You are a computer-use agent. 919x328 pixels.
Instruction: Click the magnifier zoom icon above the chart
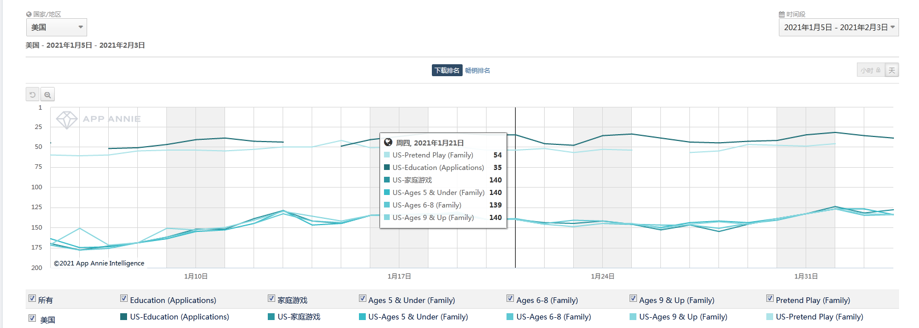click(48, 95)
